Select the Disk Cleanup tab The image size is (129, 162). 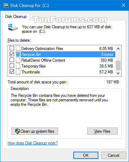(16, 17)
